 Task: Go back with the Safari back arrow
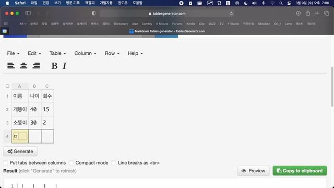[x=39, y=13]
